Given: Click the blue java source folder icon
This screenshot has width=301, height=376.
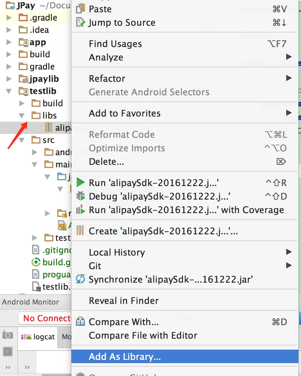Looking at the screenshot, I should click(x=62, y=177).
